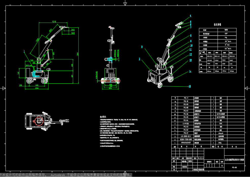The height and width of the screenshot is (177, 250).
Task: Select the 1180 arm dimension text
Action: 38,40
